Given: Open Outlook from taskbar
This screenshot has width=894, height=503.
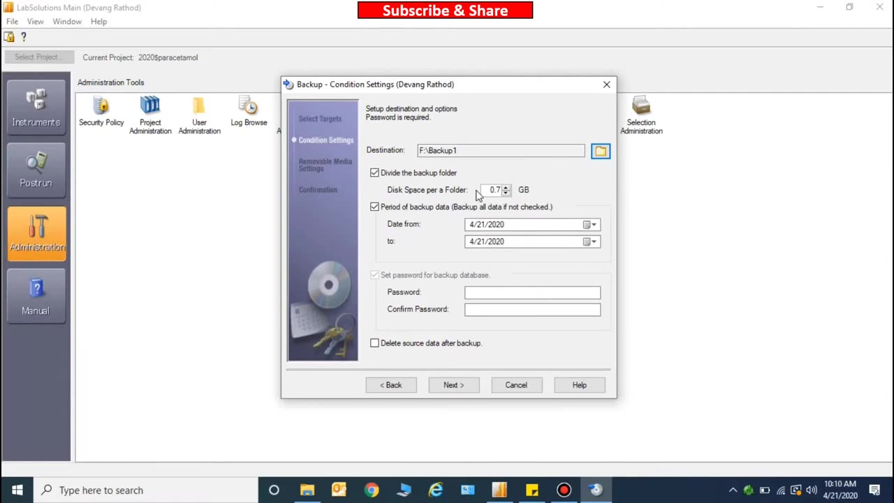Looking at the screenshot, I should [x=339, y=490].
